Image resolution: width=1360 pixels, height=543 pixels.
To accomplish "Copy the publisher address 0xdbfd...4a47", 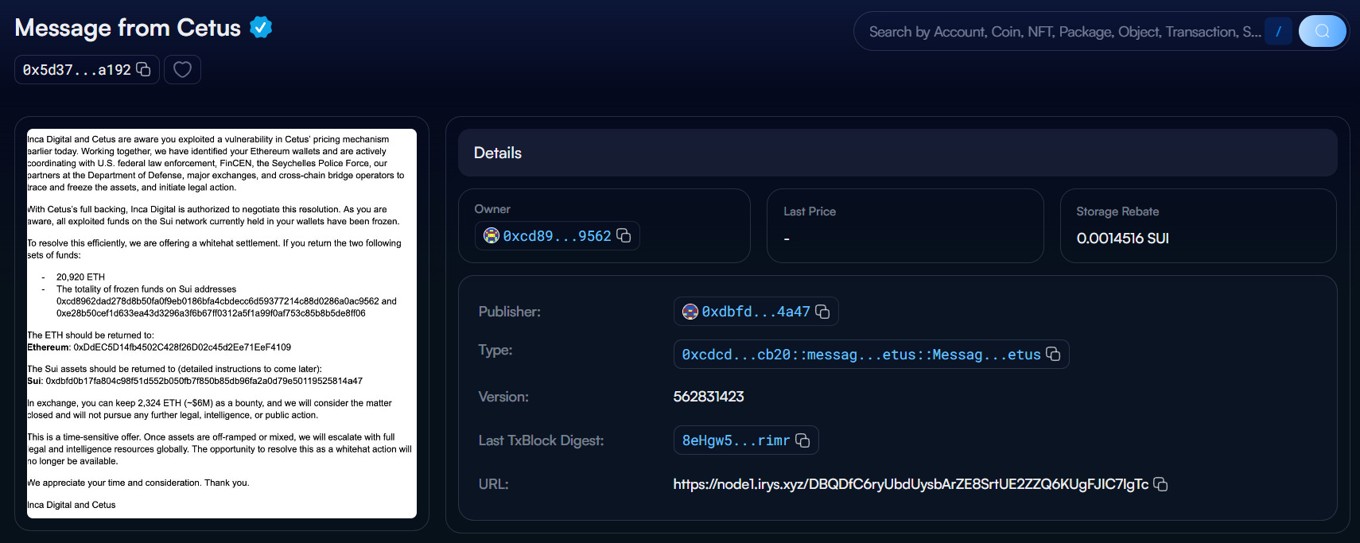I will pos(823,312).
